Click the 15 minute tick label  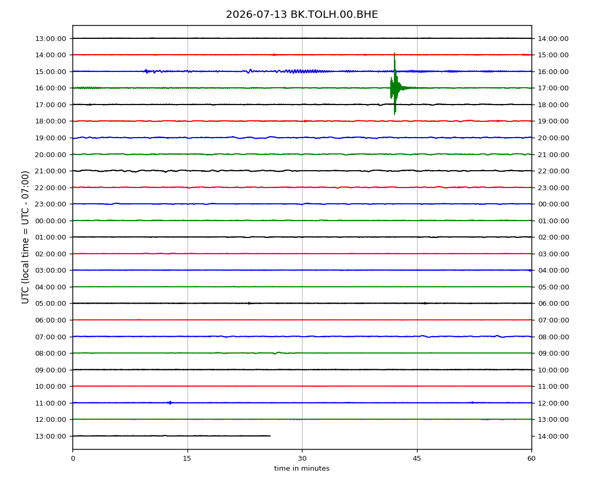coord(187,459)
